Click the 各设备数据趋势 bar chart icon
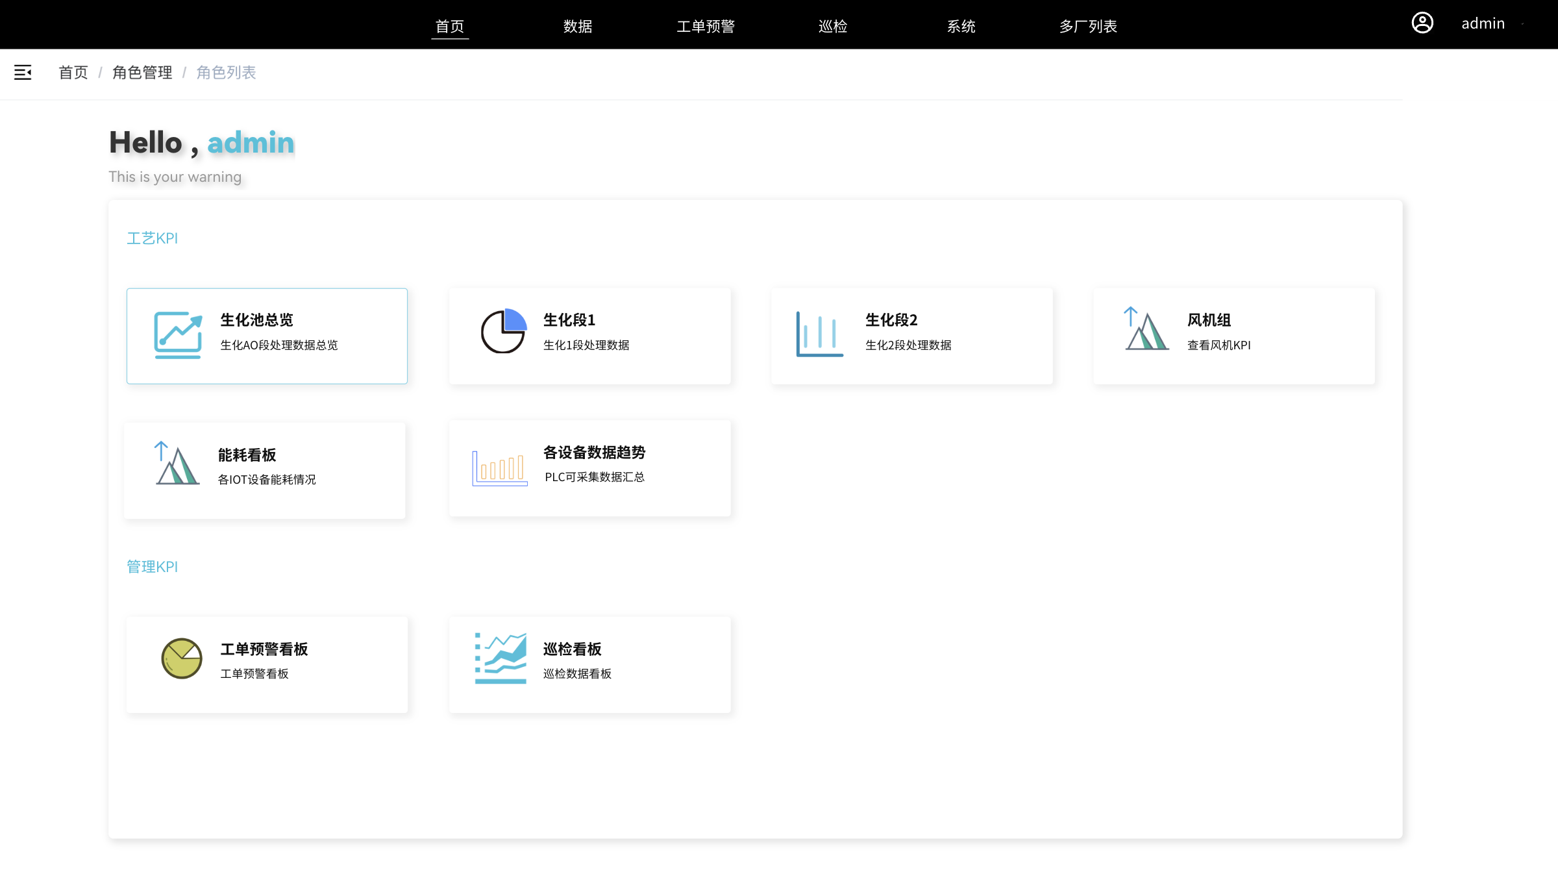 pyautogui.click(x=499, y=468)
